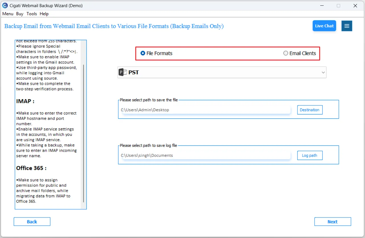Image resolution: width=365 pixels, height=238 pixels.
Task: Open the Menu menu
Action: point(8,14)
